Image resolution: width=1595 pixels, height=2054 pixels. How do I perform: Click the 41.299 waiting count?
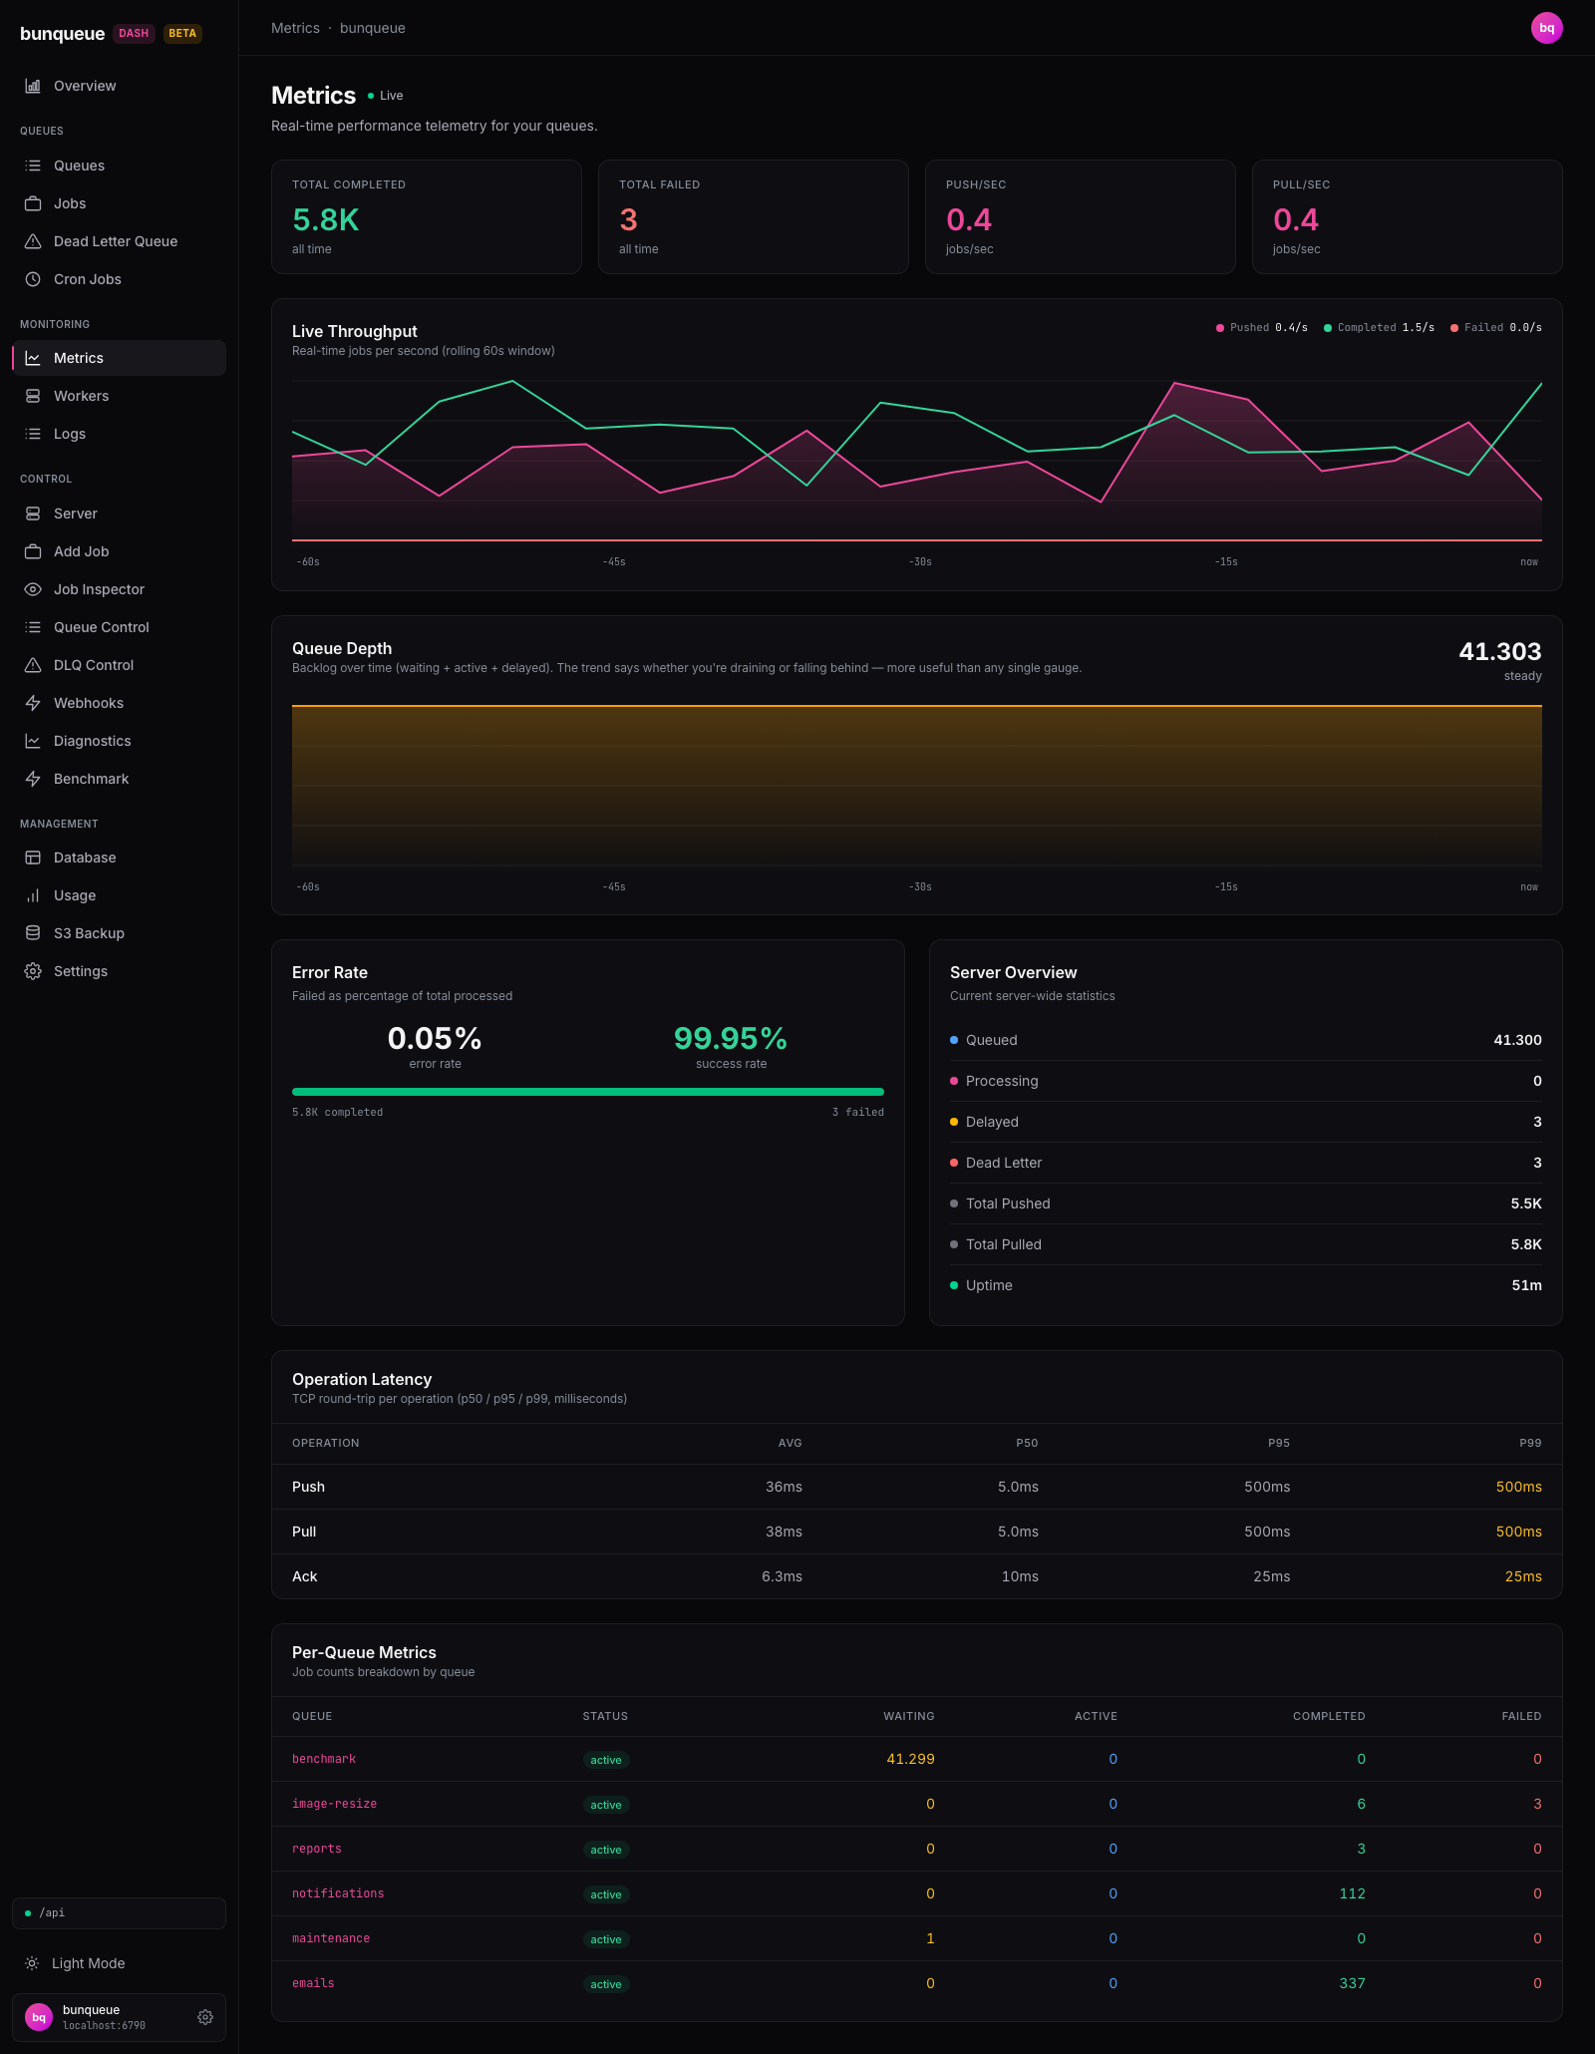pyautogui.click(x=910, y=1759)
